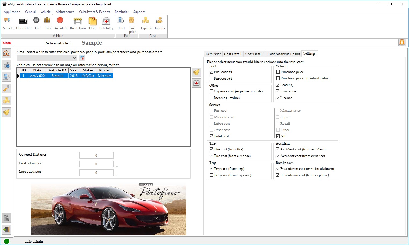The image size is (409, 245).
Task: Click the bell icon beside the vehicle list
Action: click(x=196, y=72)
